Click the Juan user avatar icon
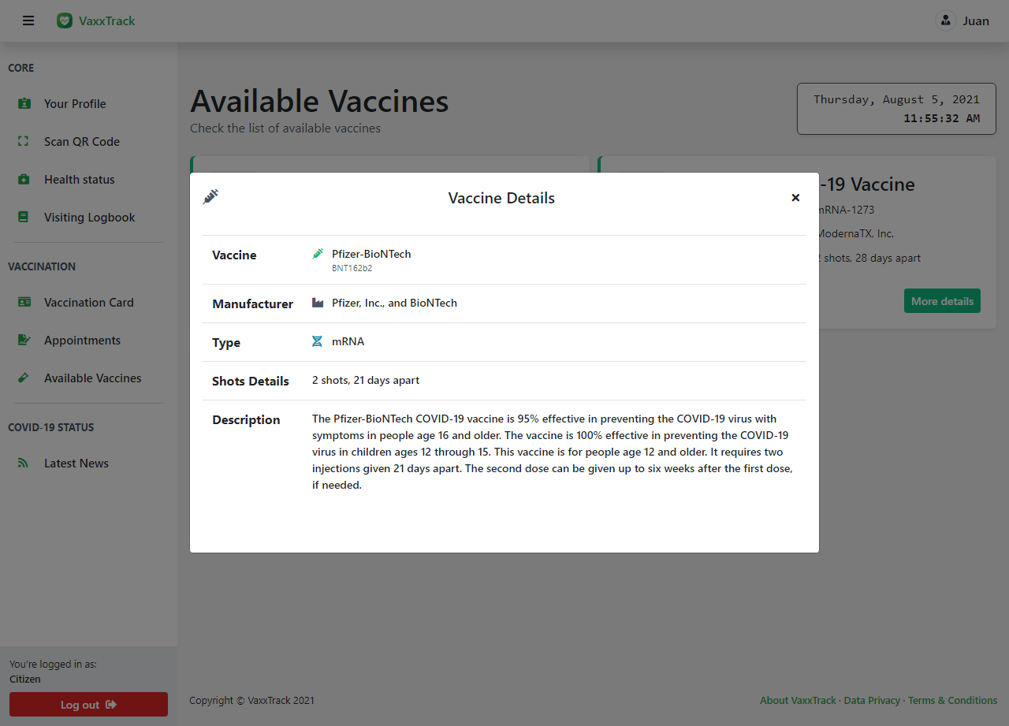1009x726 pixels. pyautogui.click(x=945, y=20)
